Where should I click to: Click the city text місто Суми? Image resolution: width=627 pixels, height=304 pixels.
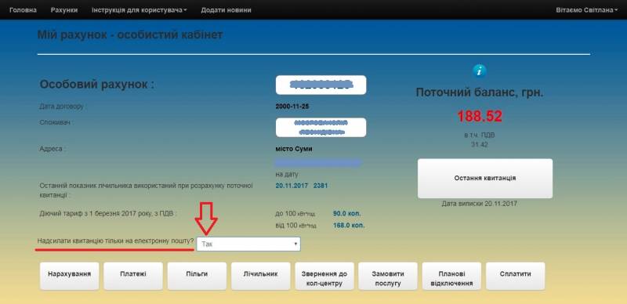(294, 149)
